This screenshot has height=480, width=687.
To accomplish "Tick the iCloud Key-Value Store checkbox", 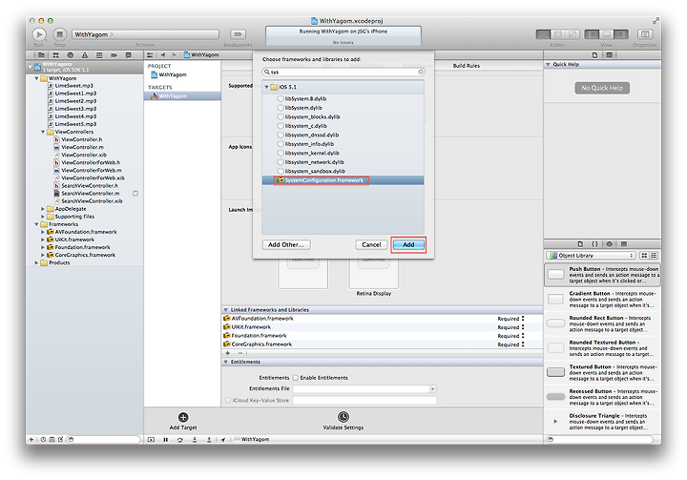I will pos(227,400).
